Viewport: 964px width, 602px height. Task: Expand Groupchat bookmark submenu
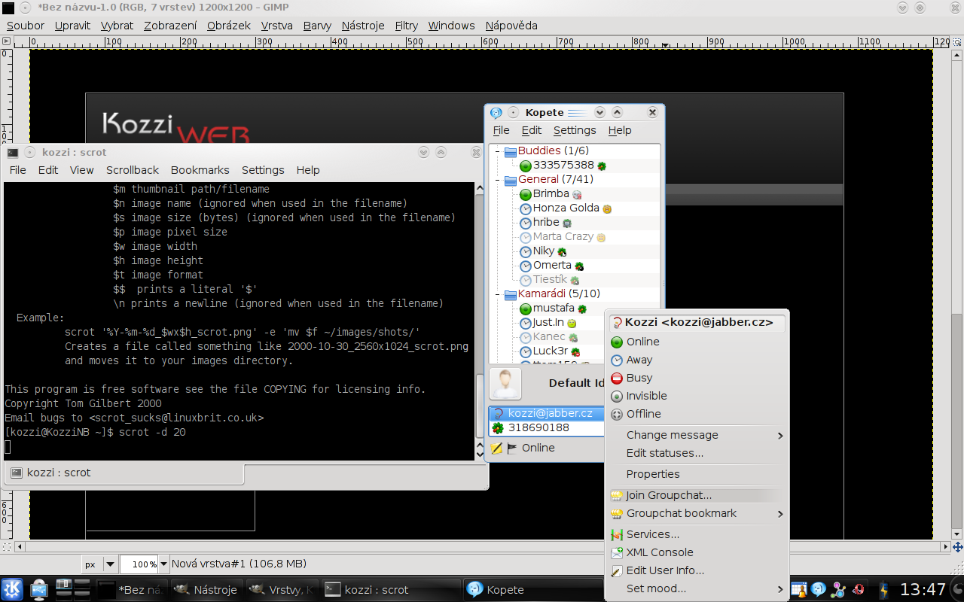(697, 513)
